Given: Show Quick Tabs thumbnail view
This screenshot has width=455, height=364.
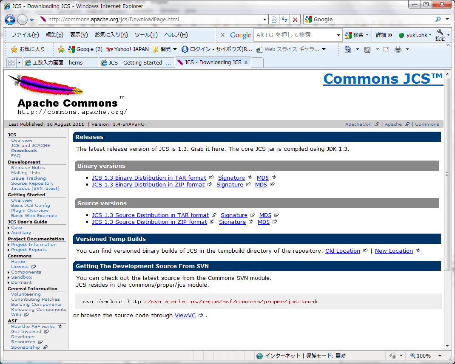Looking at the screenshot, I should coord(11,62).
